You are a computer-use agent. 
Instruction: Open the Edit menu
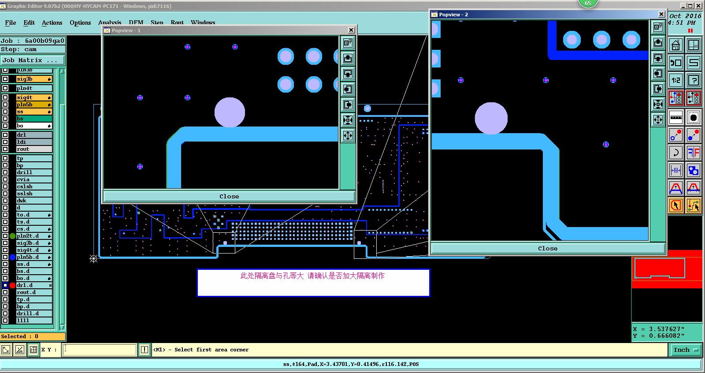point(29,22)
